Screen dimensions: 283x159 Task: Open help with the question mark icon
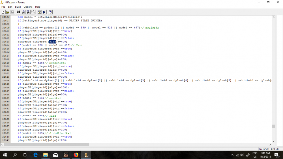(50, 12)
